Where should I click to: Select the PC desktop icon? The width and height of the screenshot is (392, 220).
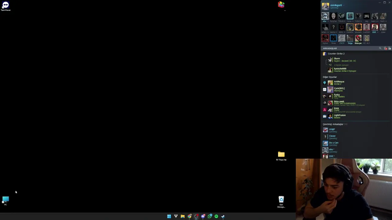pyautogui.click(x=6, y=201)
